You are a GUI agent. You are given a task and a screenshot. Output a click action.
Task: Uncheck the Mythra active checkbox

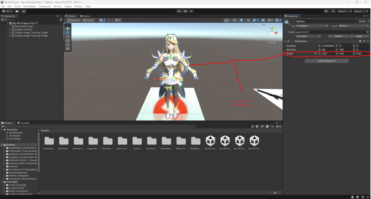293,21
